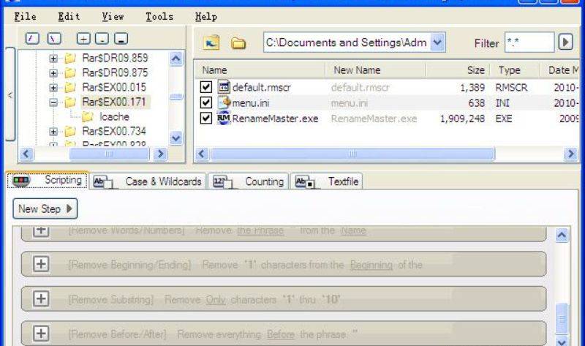Expand the Rar$DR09.859 tree node
585x346 pixels.
(x=53, y=59)
